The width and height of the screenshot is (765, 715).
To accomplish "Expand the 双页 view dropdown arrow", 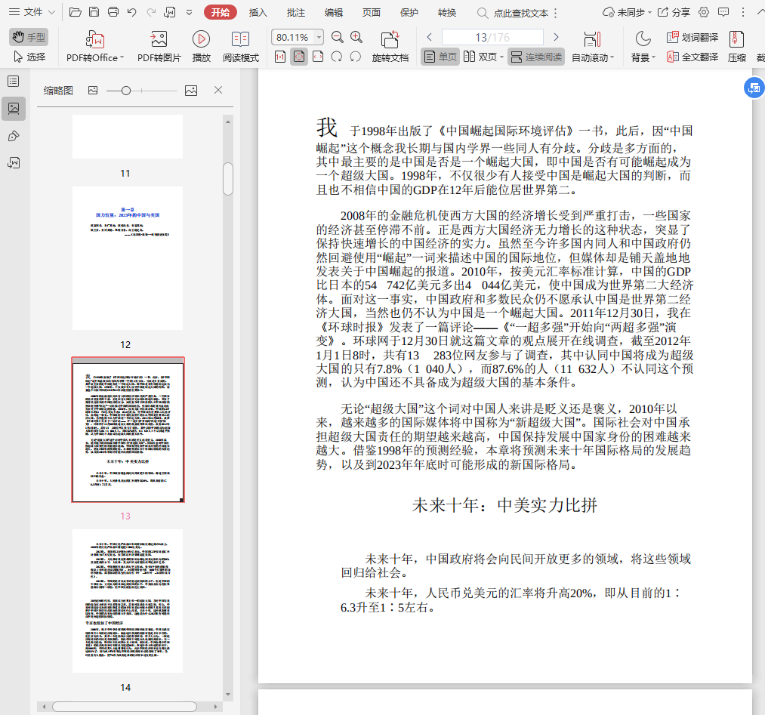I will [x=501, y=57].
